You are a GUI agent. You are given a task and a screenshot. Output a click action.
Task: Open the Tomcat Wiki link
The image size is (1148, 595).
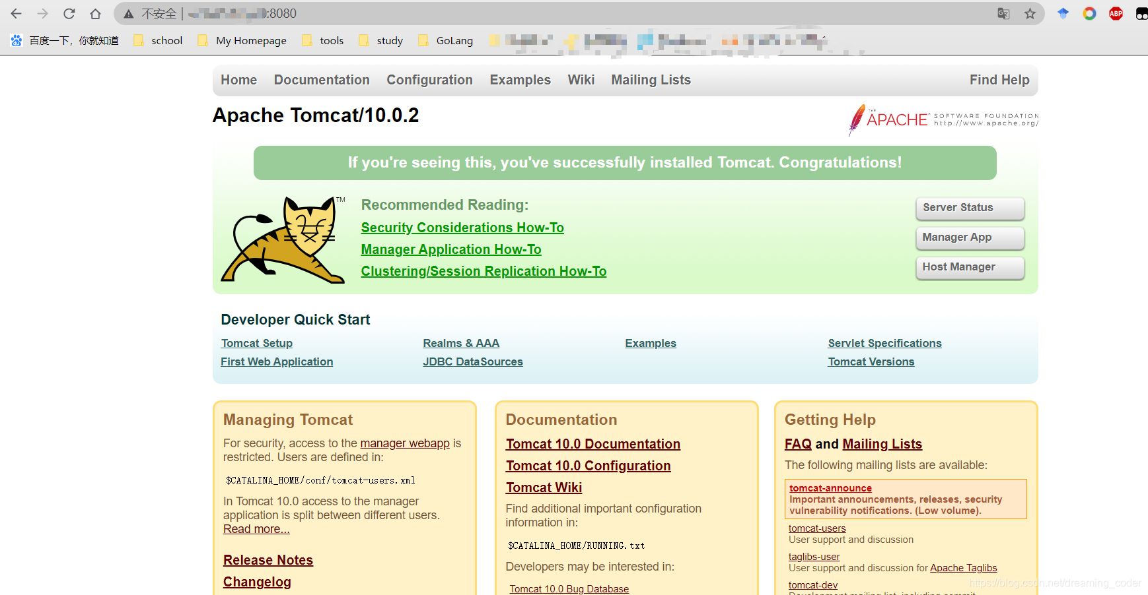tap(544, 487)
